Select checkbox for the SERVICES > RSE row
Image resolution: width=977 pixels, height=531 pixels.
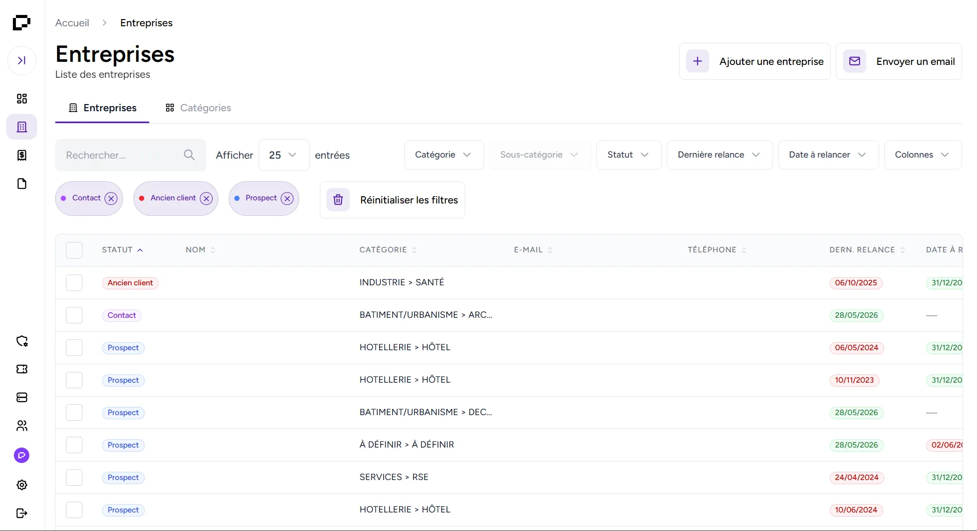[x=74, y=477]
